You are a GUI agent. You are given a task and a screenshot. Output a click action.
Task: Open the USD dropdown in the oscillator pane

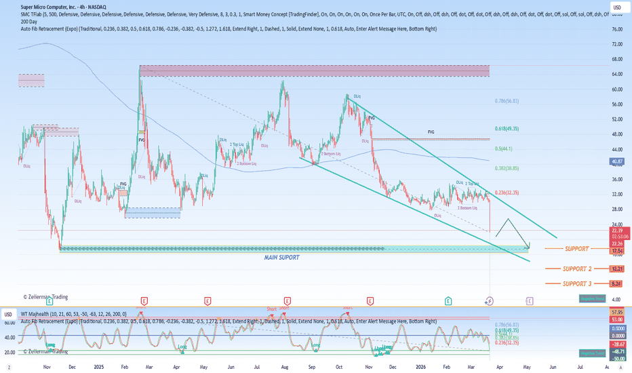click(x=10, y=315)
